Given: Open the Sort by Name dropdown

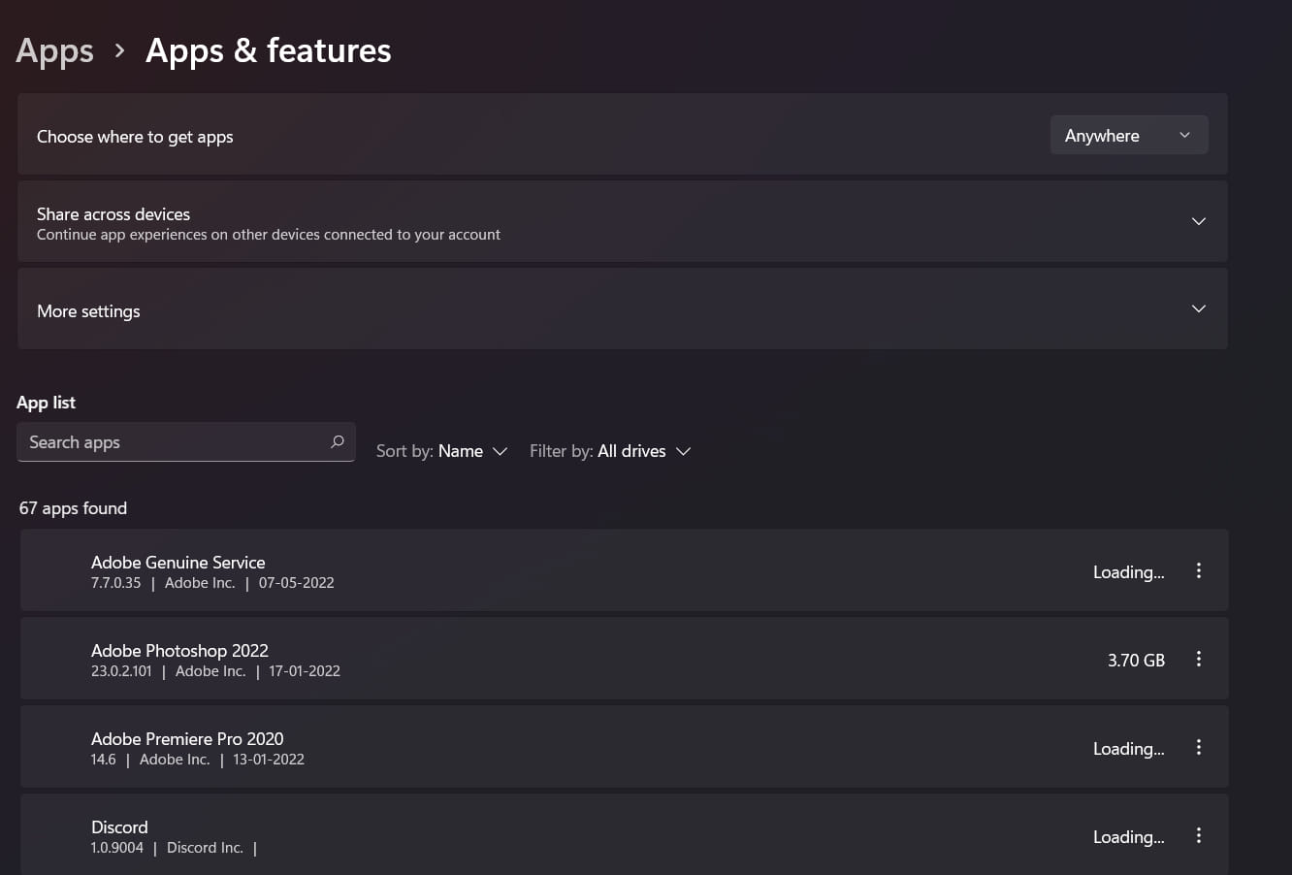Looking at the screenshot, I should [x=442, y=451].
